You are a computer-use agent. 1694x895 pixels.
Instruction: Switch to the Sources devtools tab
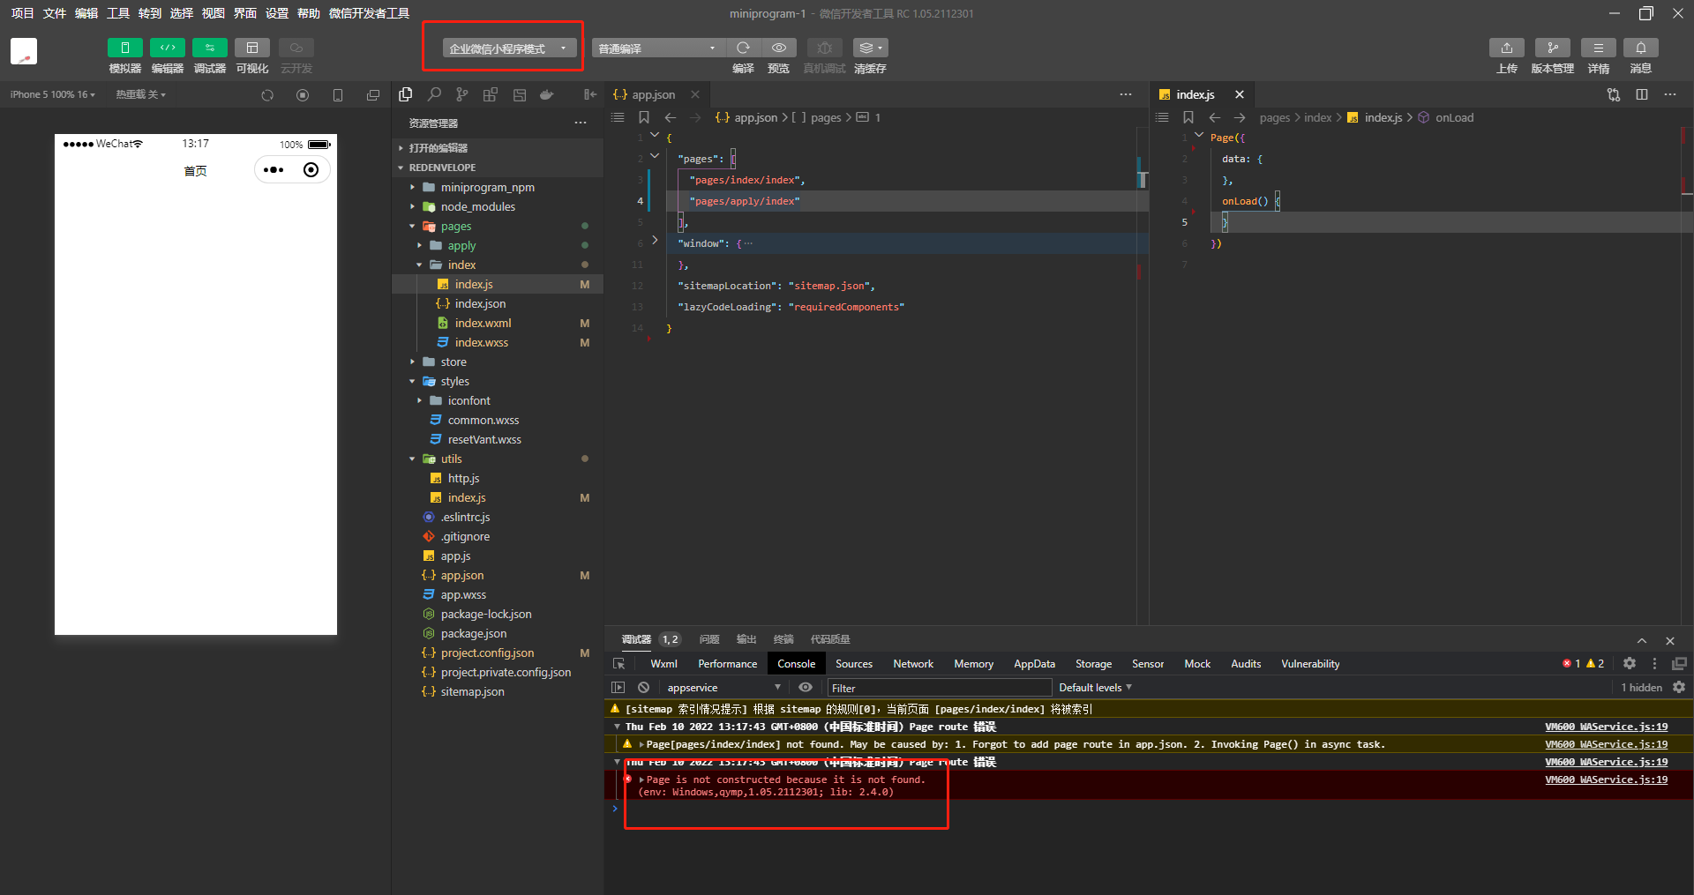tap(854, 664)
